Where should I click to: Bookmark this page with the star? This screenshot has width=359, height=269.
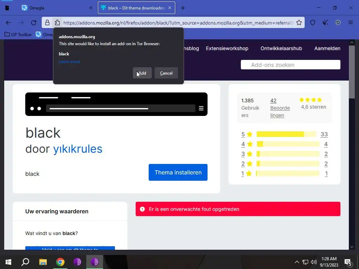pos(299,22)
